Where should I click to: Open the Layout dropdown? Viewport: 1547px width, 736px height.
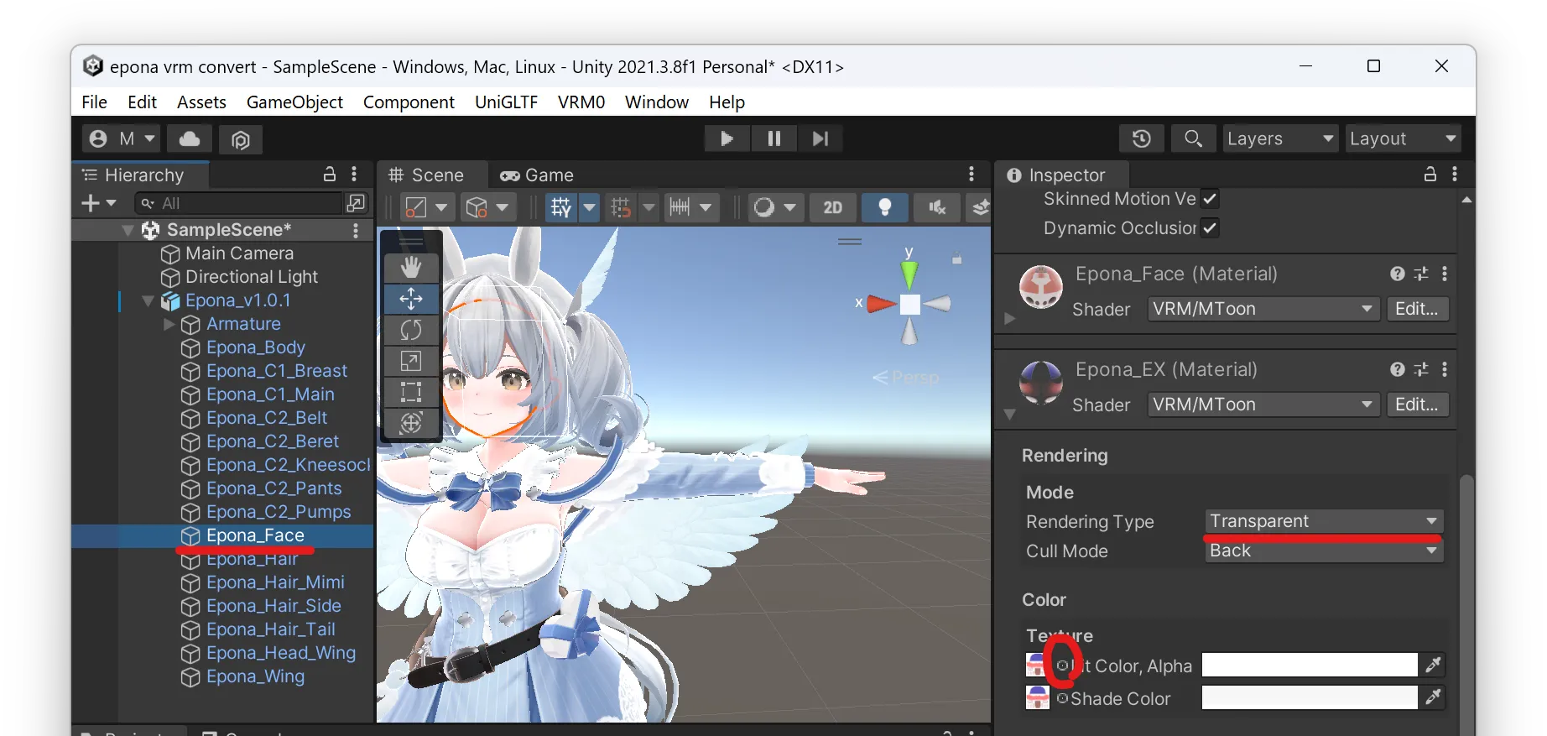(x=1403, y=138)
